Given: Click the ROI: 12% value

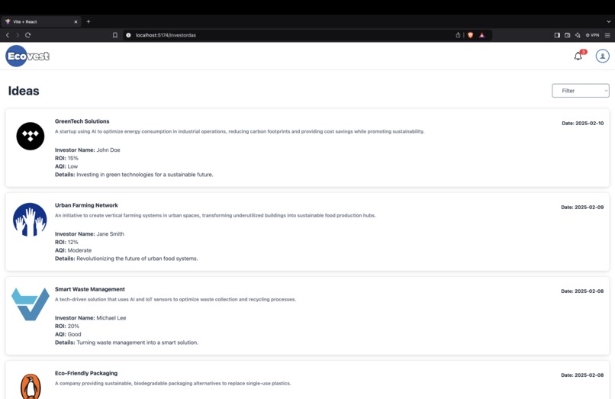Looking at the screenshot, I should click(x=66, y=242).
